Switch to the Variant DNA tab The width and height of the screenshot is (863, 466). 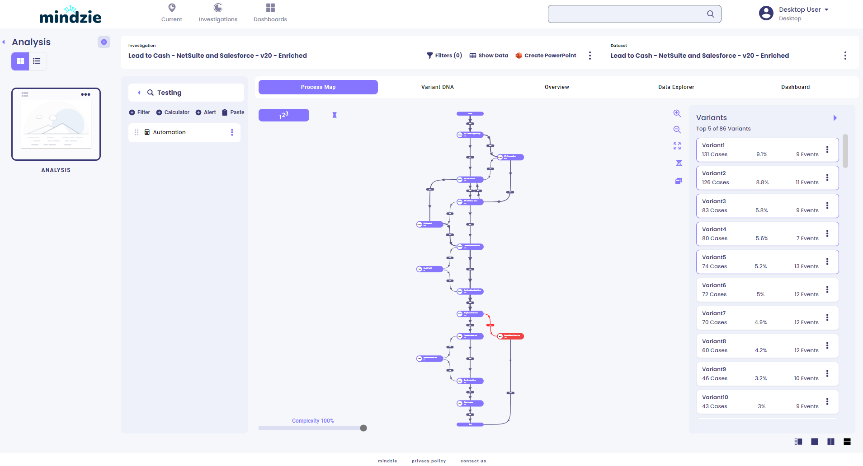coord(437,87)
